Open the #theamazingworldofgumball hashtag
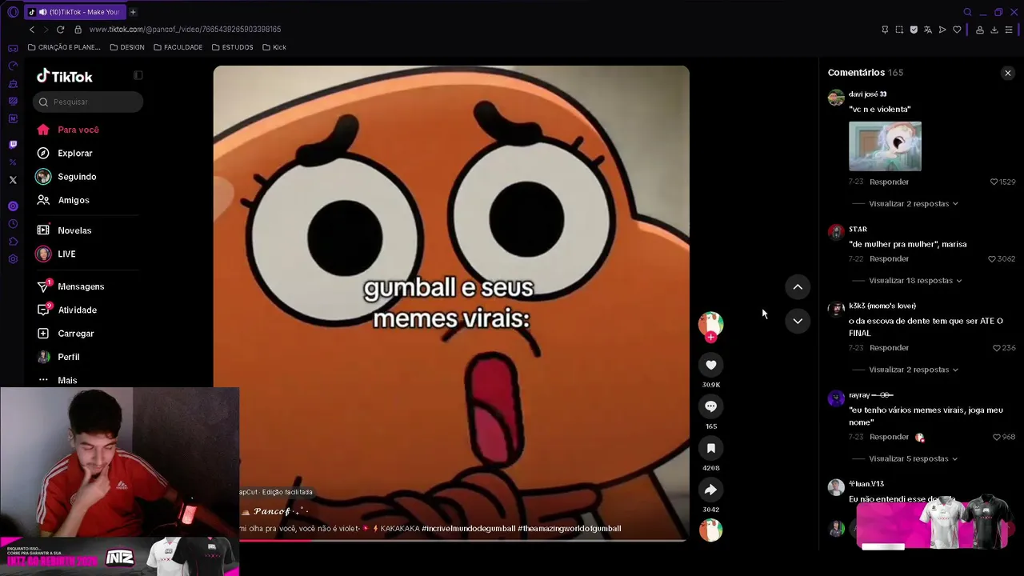The width and height of the screenshot is (1024, 576). point(569,529)
